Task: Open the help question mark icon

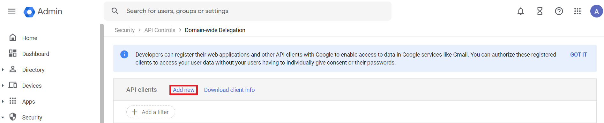Action: tap(559, 11)
